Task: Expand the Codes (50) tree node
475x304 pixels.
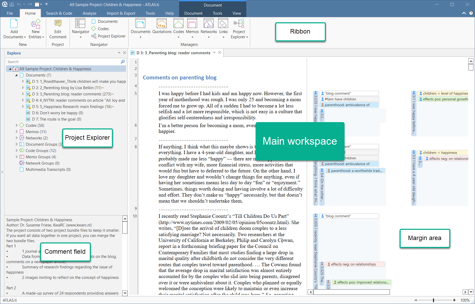Action: point(17,126)
